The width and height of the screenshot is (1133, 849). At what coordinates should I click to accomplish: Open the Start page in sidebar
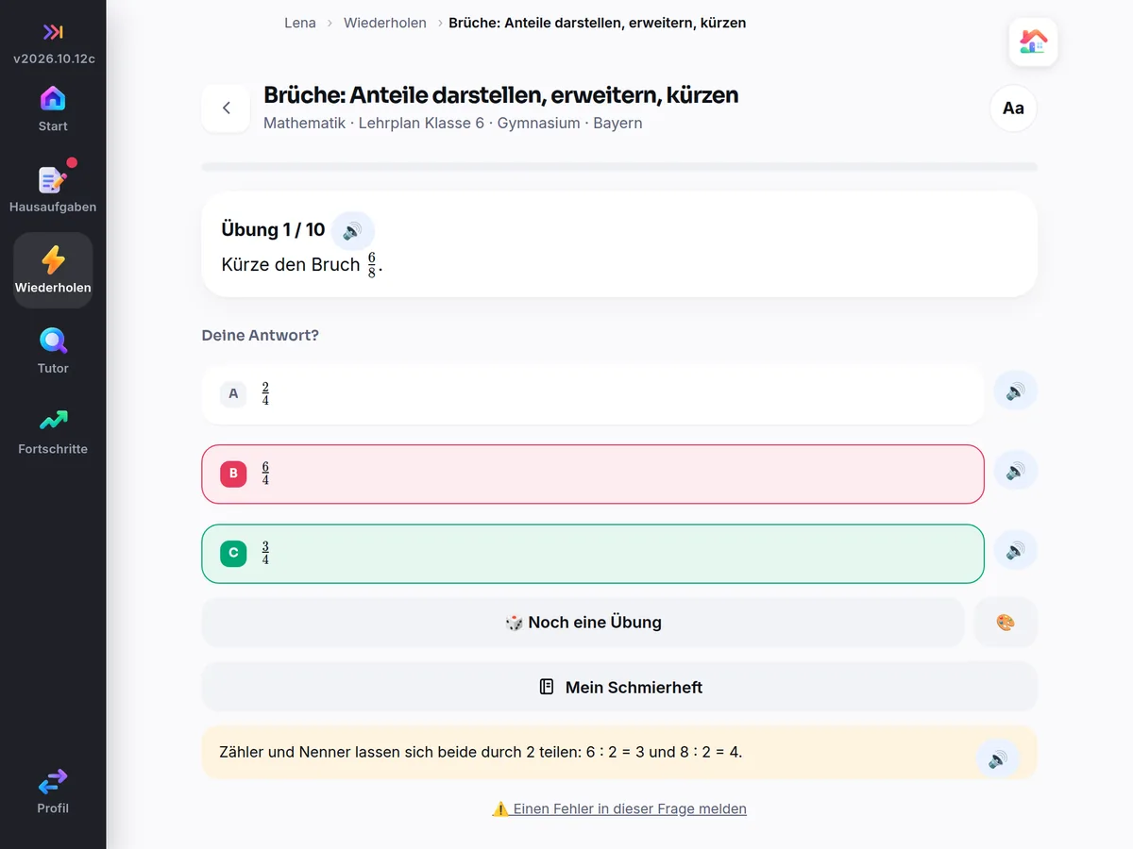[x=53, y=109]
